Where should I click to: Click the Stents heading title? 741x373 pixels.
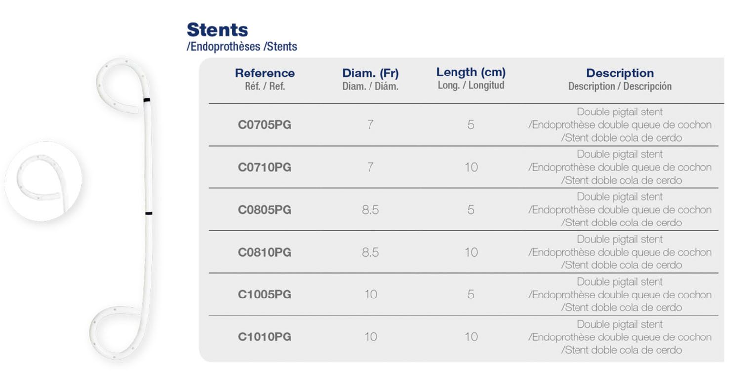point(217,30)
